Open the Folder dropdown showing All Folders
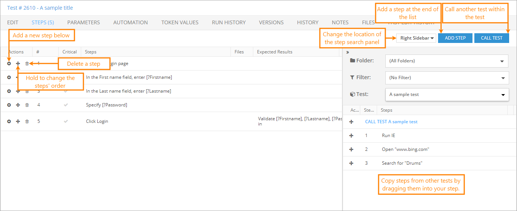 tap(447, 61)
